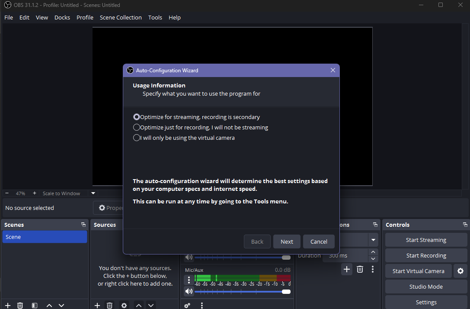The image size is (470, 309).
Task: Open scene filters with the filter icon
Action: [34, 305]
